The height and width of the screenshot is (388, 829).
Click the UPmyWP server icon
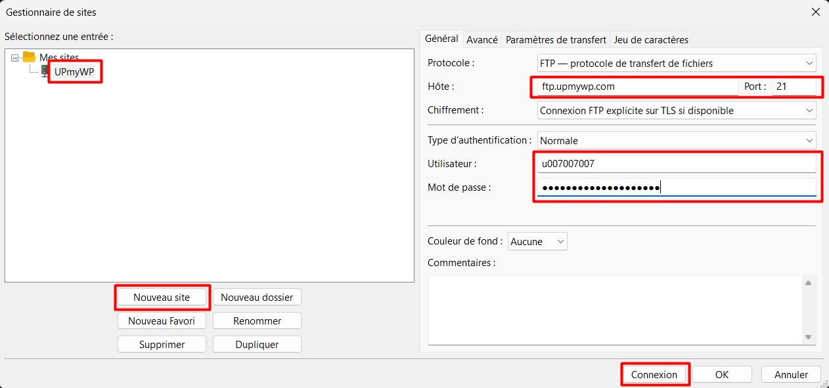(45, 71)
